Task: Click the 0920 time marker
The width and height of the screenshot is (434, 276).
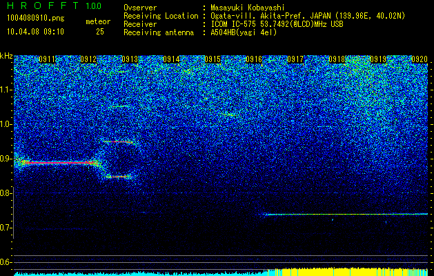Action: [x=420, y=59]
